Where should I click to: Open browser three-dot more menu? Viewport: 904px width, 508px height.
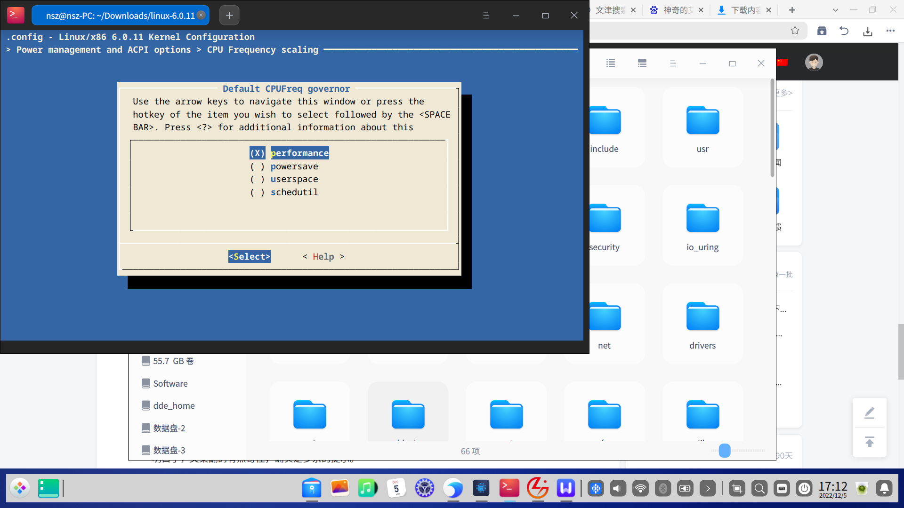(x=890, y=31)
